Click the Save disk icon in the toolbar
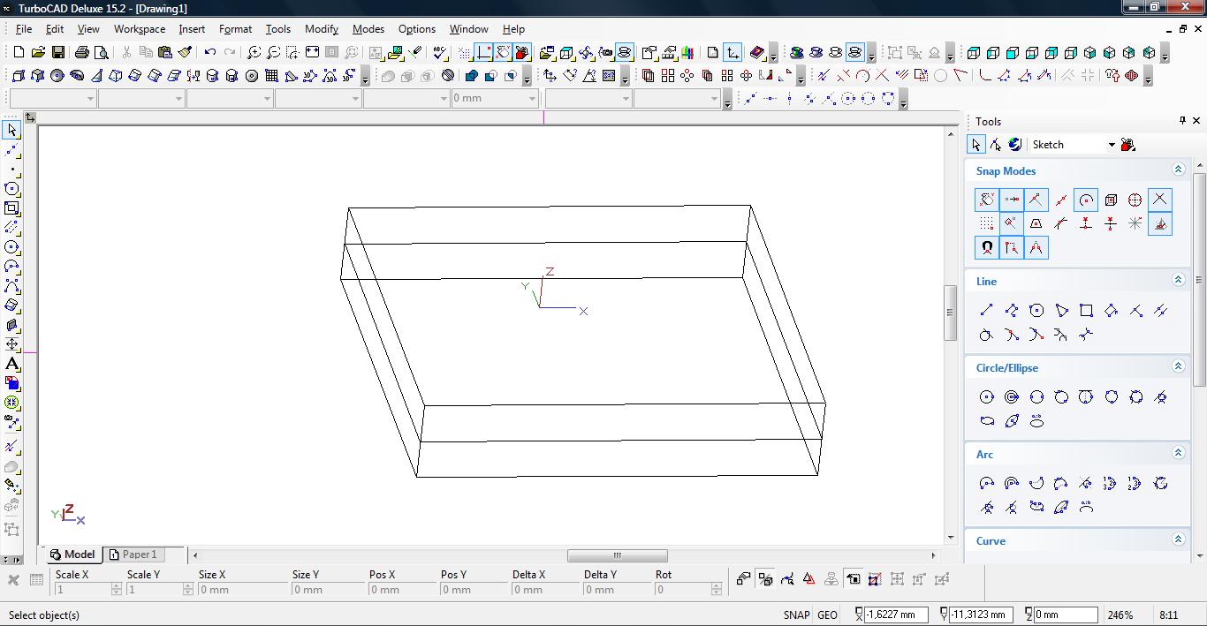This screenshot has height=626, width=1207. [x=57, y=52]
